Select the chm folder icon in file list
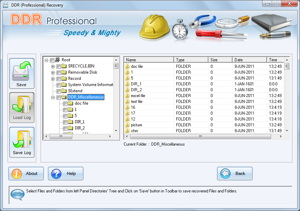The image size is (300, 211). tap(127, 131)
